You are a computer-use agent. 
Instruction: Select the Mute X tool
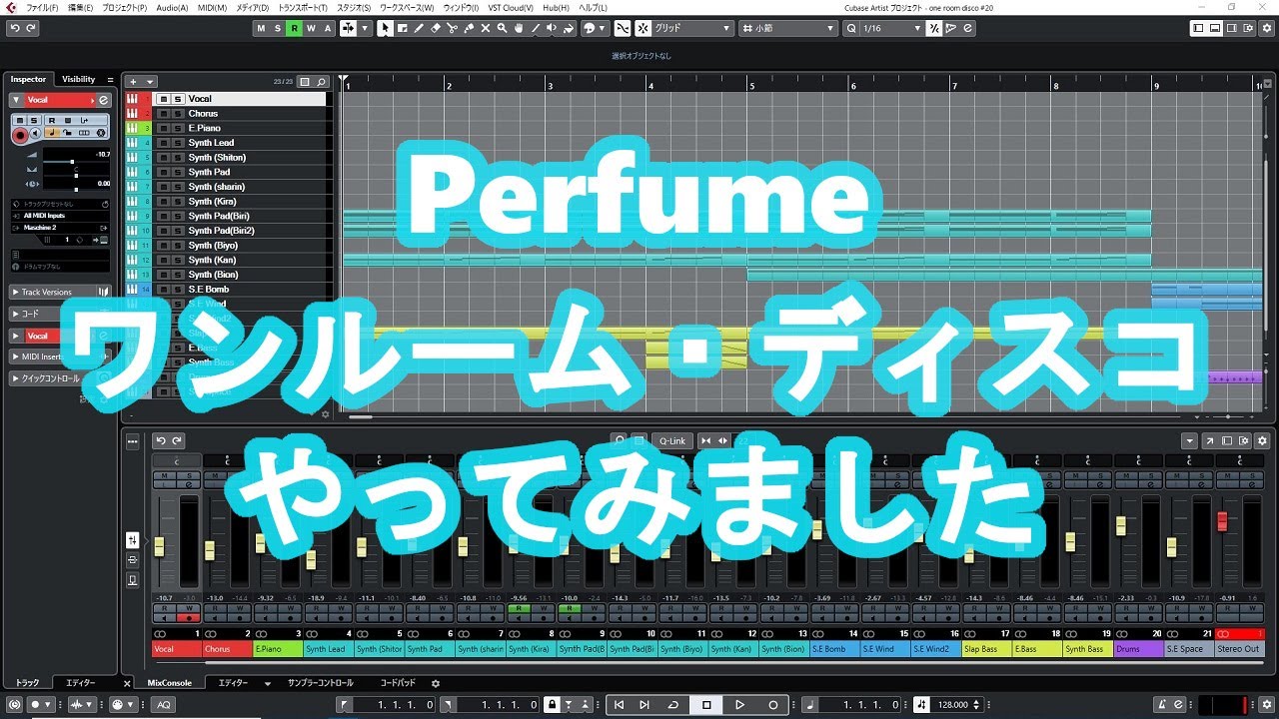487,28
